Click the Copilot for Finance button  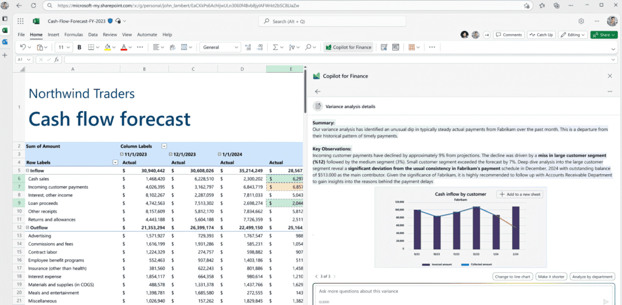(348, 47)
